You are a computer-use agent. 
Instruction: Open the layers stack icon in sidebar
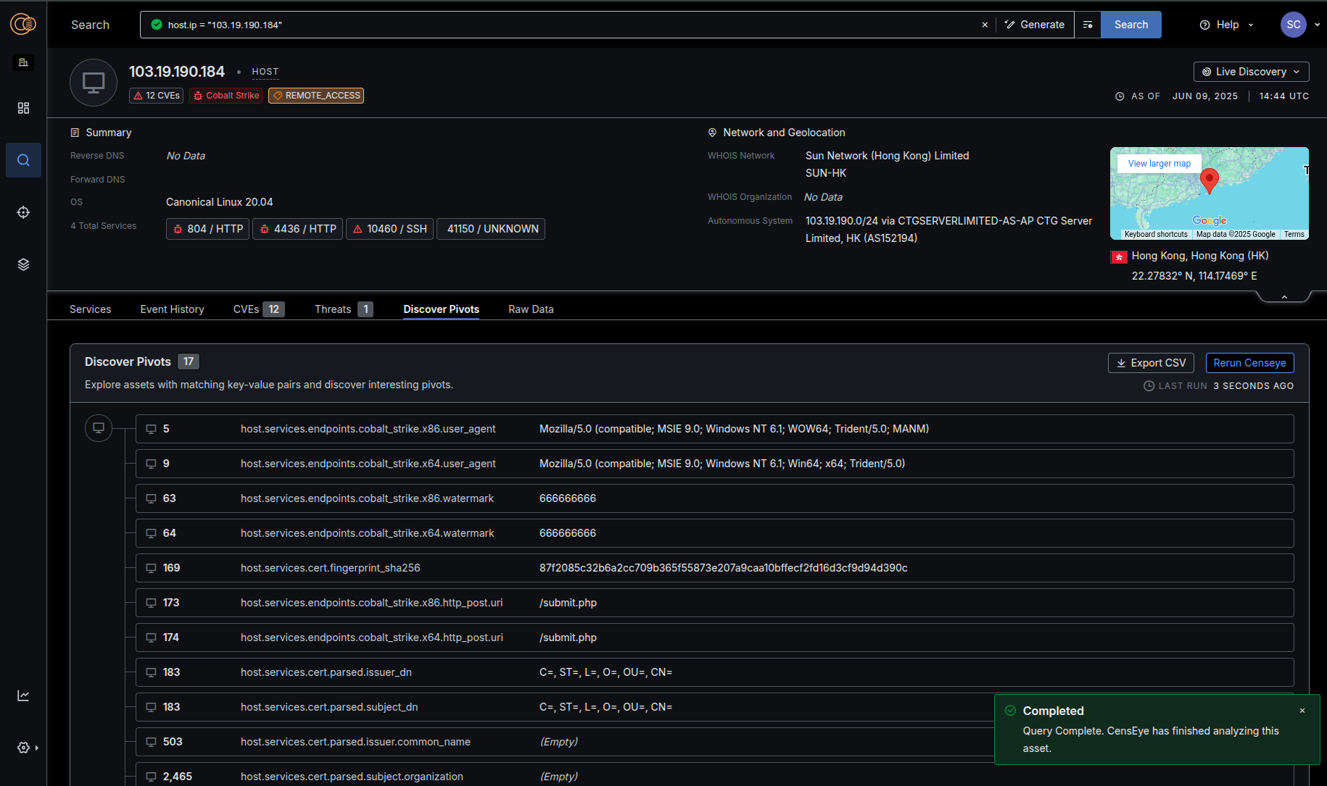point(23,264)
